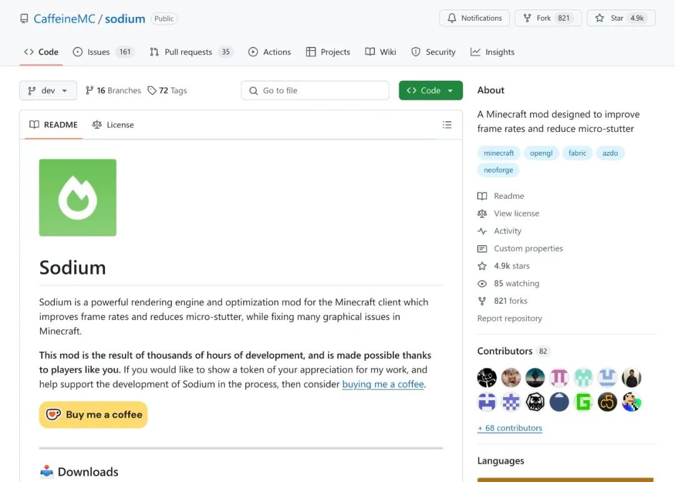
Task: Click the green Sodium flame logo
Action: click(77, 198)
